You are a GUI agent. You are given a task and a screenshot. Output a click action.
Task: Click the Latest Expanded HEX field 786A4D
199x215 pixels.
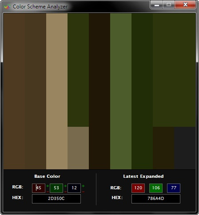click(x=156, y=199)
